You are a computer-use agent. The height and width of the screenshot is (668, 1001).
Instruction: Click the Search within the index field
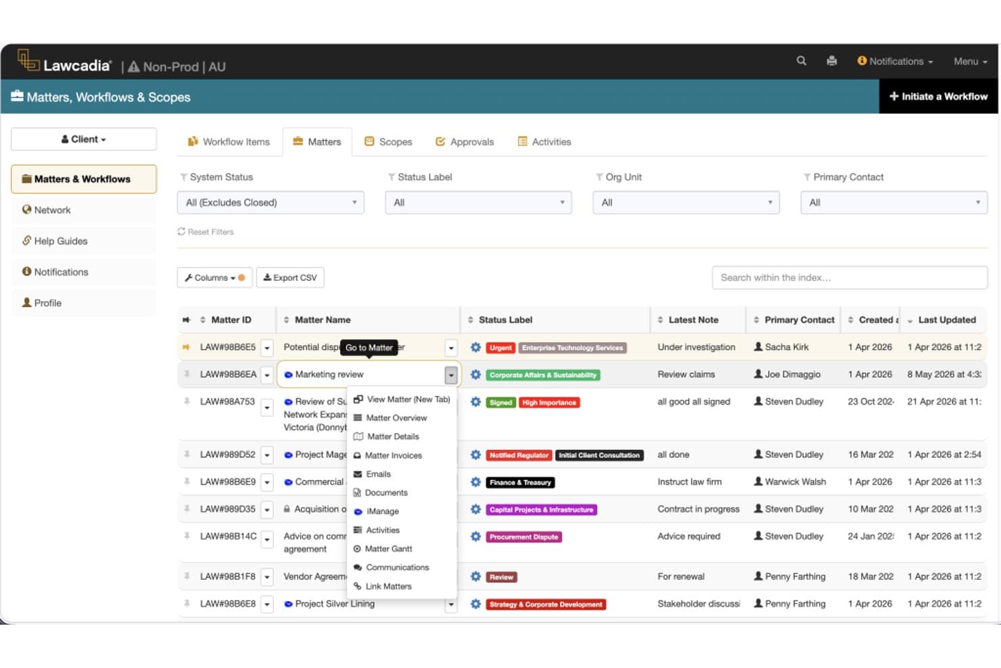click(x=849, y=277)
